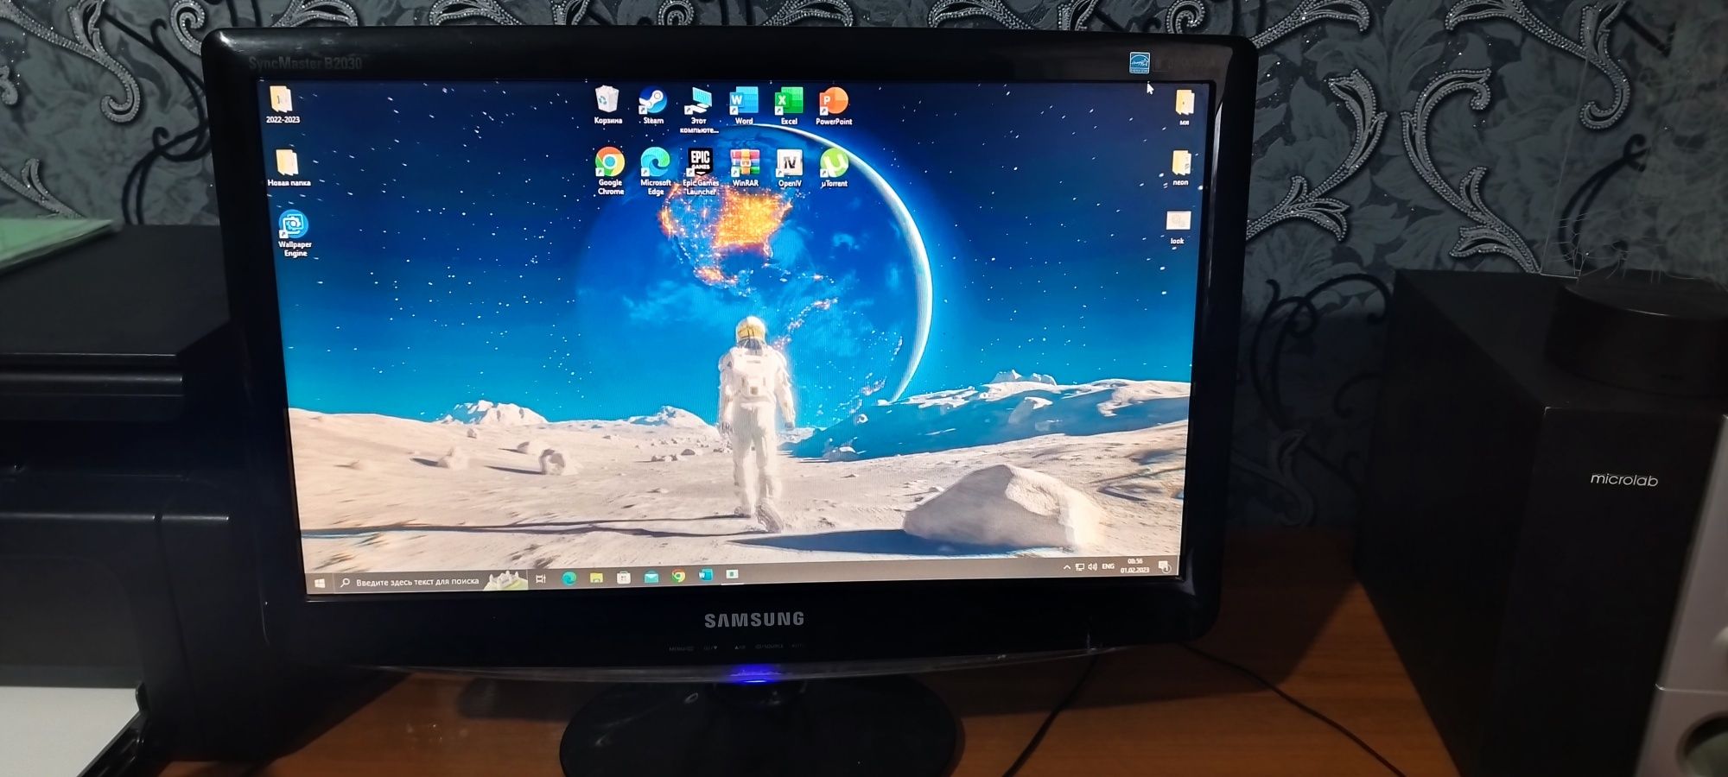Open the Word taskbar icon
1728x777 pixels.
coord(705,574)
